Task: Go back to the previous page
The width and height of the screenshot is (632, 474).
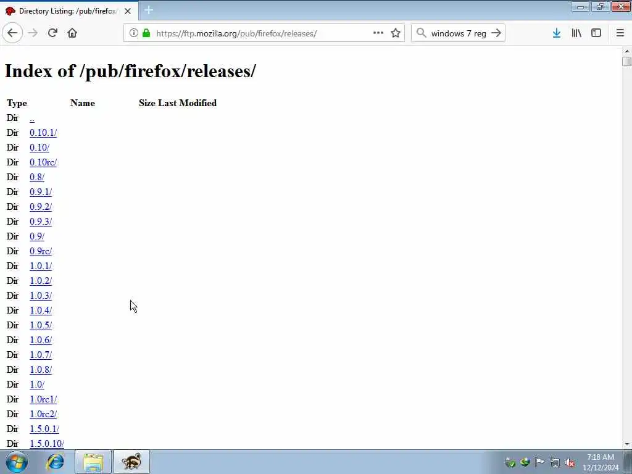Action: tap(12, 33)
